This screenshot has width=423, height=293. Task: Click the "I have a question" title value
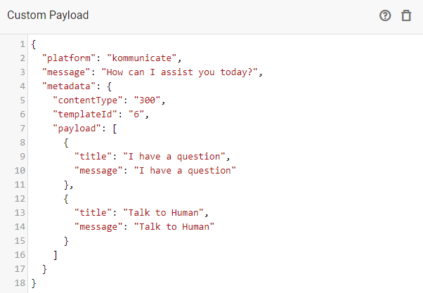174,156
